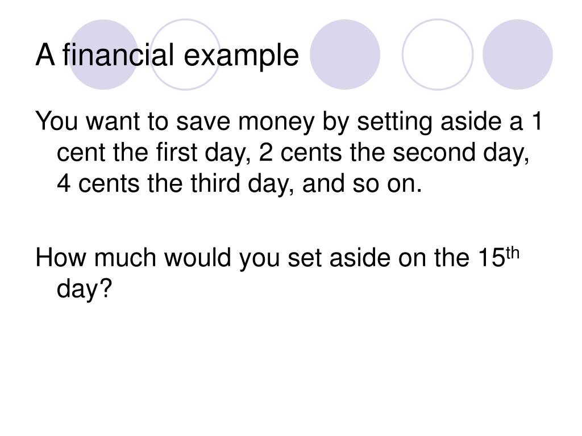Click the empty outlined circle near the top right
Screen dimensions: 582x436
pos(438,54)
